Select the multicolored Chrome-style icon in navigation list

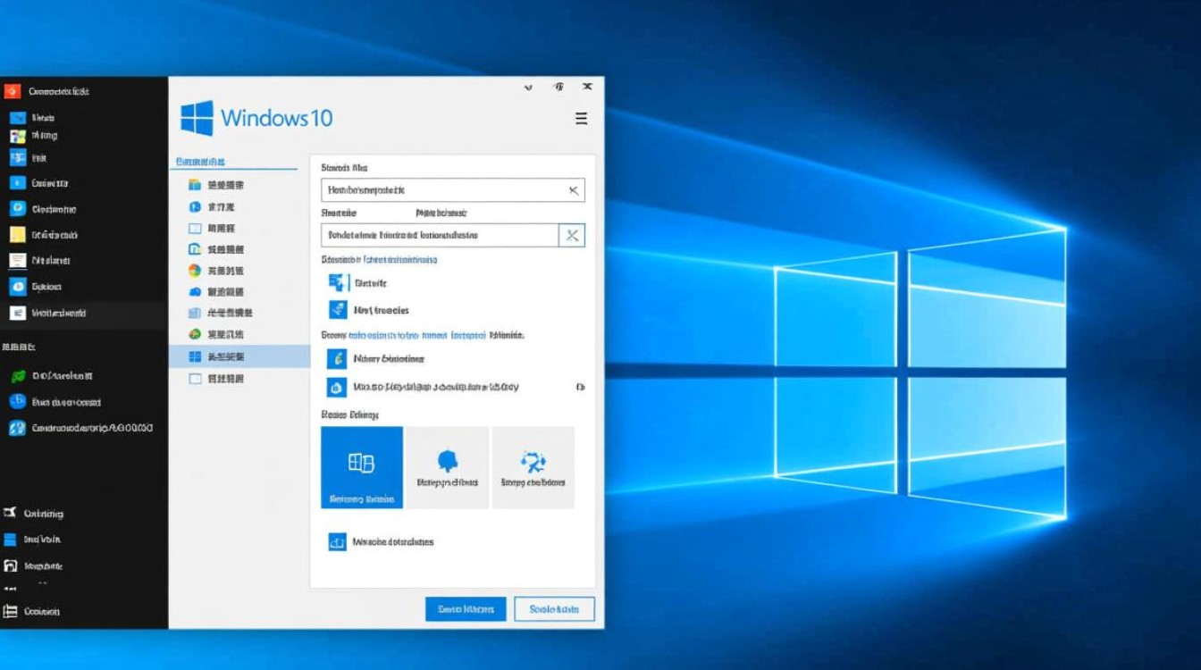[195, 271]
